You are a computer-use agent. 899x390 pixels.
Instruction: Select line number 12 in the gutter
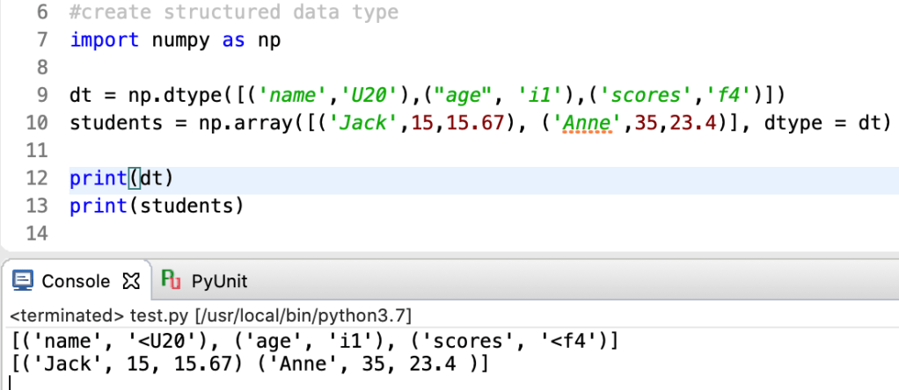[35, 178]
